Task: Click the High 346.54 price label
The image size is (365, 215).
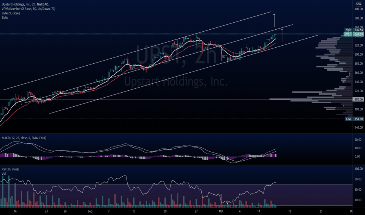Action: [x=354, y=30]
